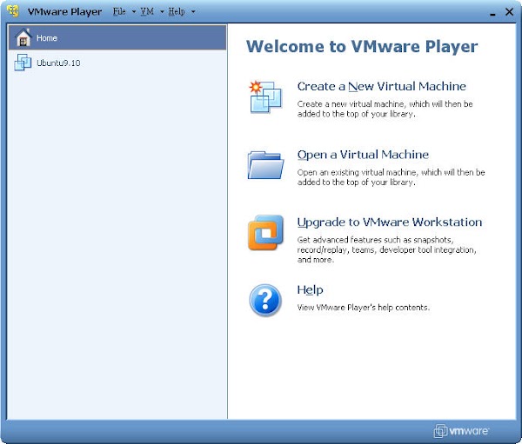
Task: Click the Welcome to VMware Player heading
Action: (362, 46)
